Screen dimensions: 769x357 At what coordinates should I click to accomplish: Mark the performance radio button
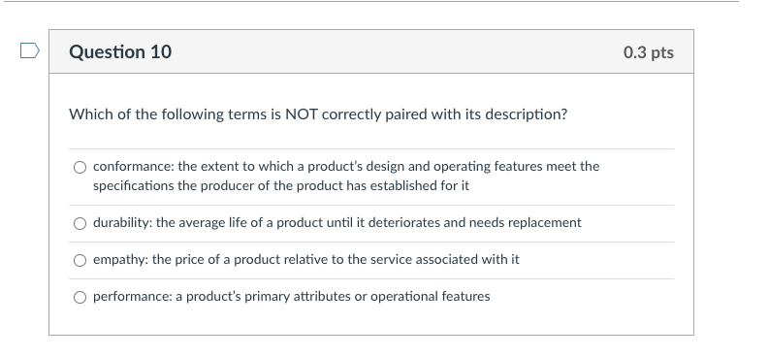click(80, 297)
